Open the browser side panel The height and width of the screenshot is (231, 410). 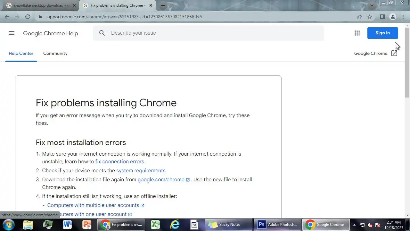click(x=382, y=17)
